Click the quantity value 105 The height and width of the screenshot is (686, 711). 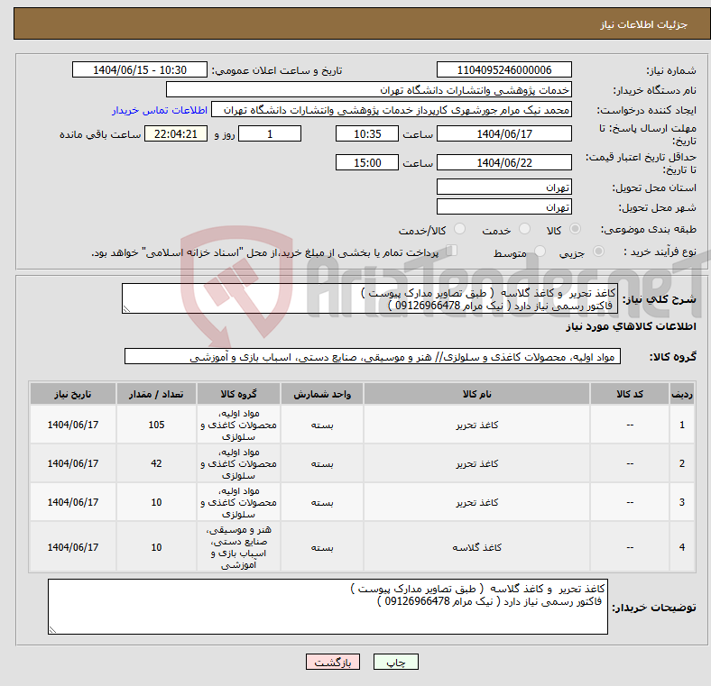(x=156, y=425)
